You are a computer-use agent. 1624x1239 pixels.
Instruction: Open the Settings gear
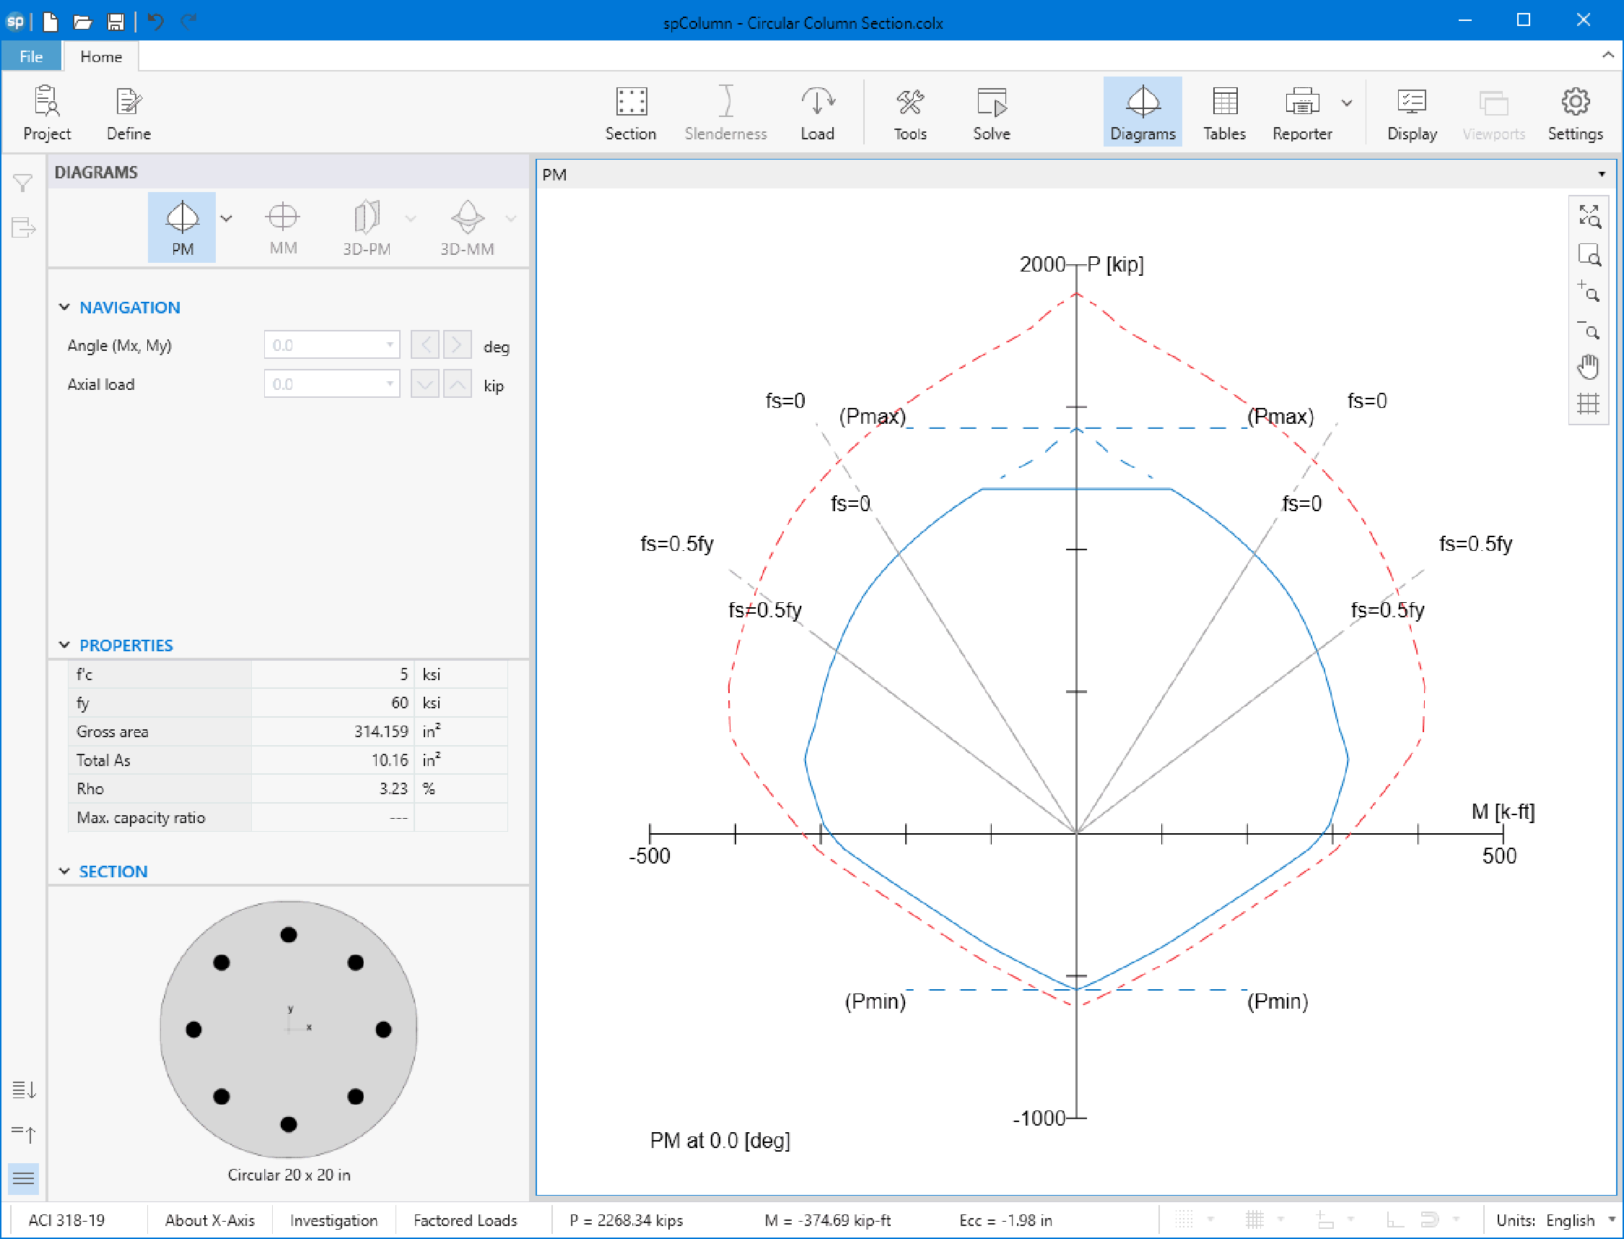point(1576,113)
